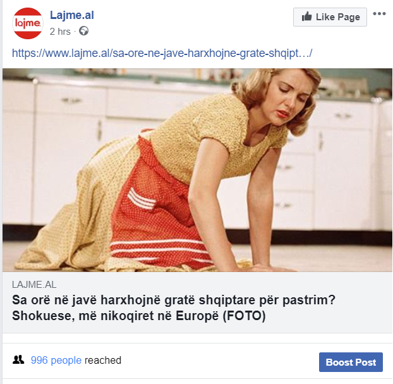View the "996 people" reach details

tap(56, 360)
